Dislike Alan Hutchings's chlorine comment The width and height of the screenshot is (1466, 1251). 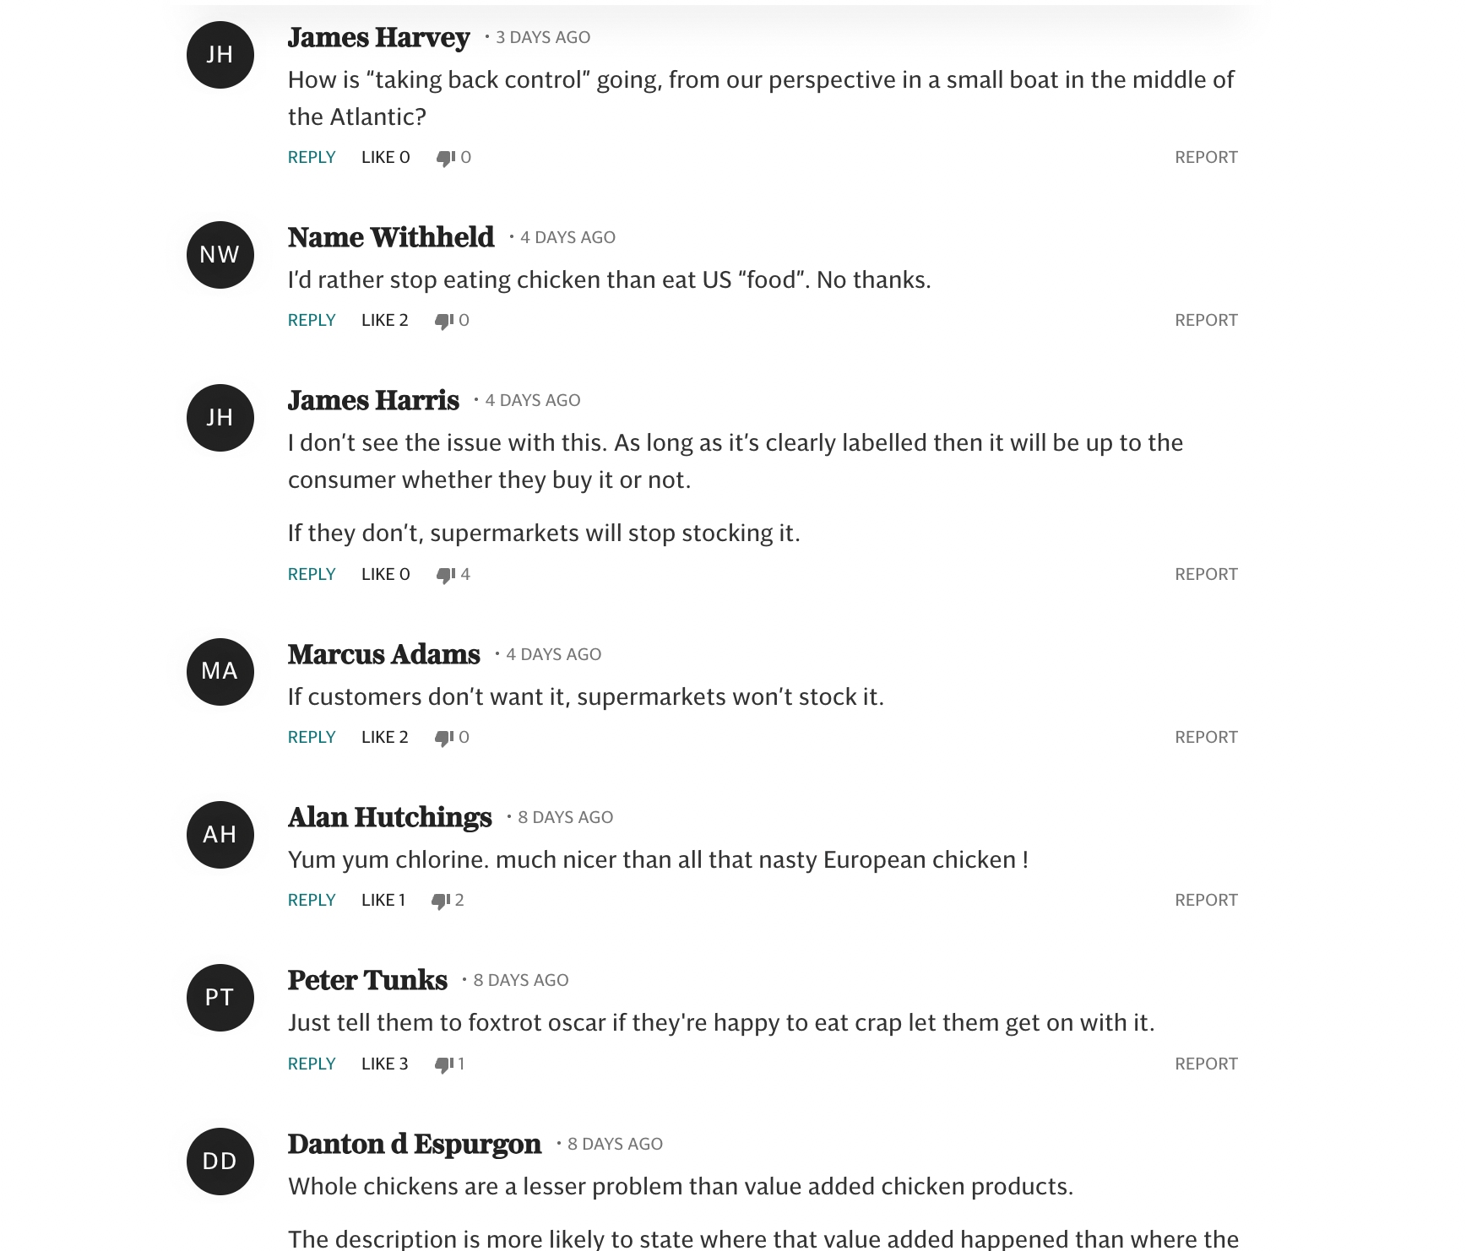point(440,901)
